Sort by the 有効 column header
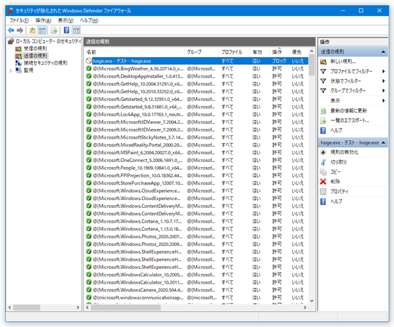394x327 pixels. [x=260, y=52]
